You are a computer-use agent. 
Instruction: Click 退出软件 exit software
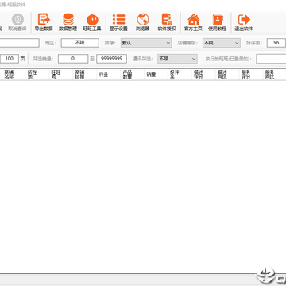[244, 22]
